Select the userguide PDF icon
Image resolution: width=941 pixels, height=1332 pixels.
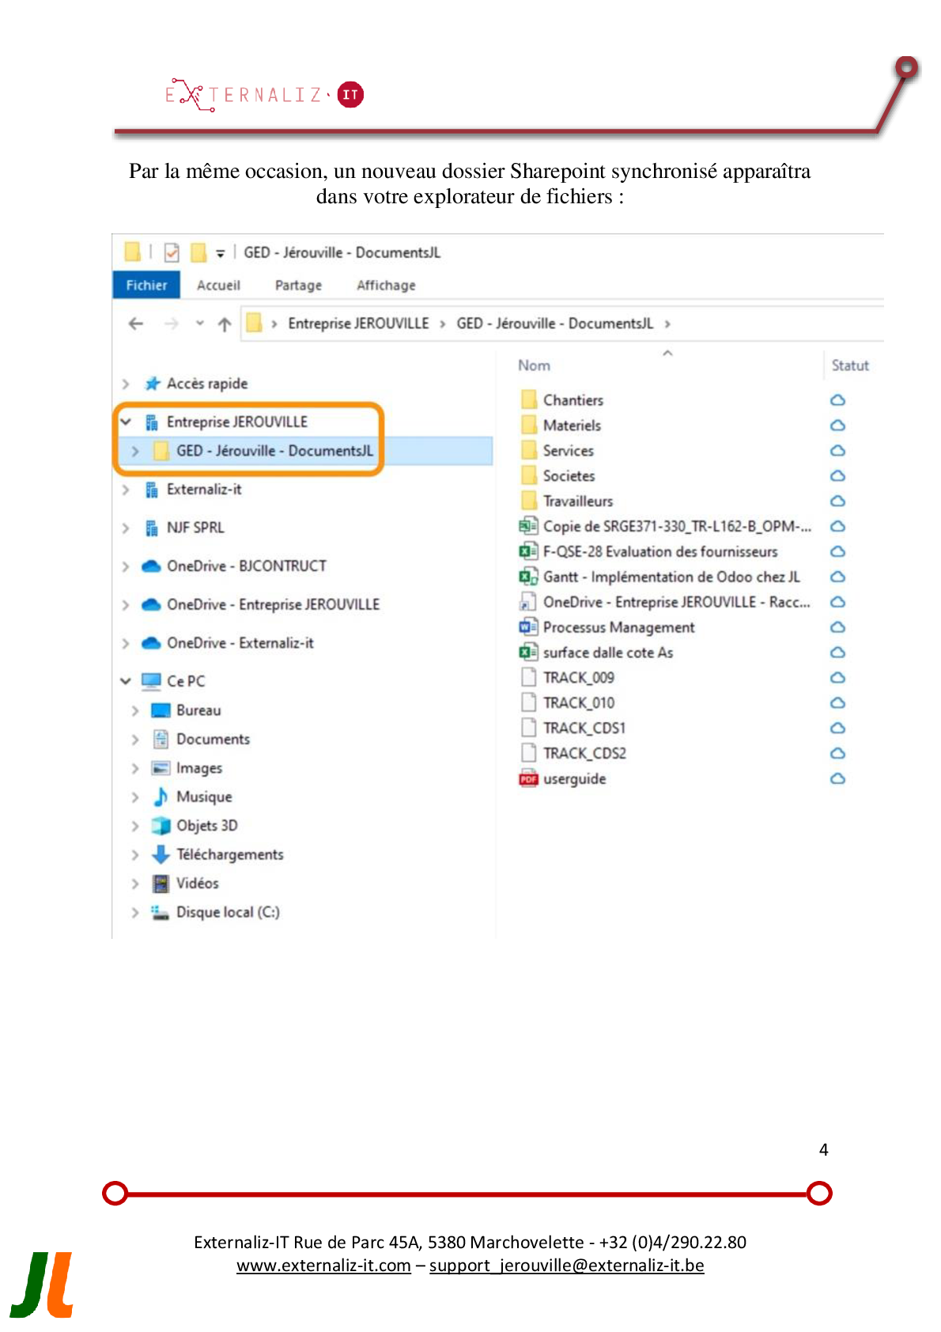click(528, 779)
